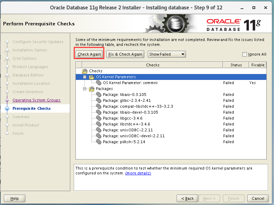274x205 pixels.
Task: Select row Package: libaio-0.3.105
Action: [x=171, y=95]
